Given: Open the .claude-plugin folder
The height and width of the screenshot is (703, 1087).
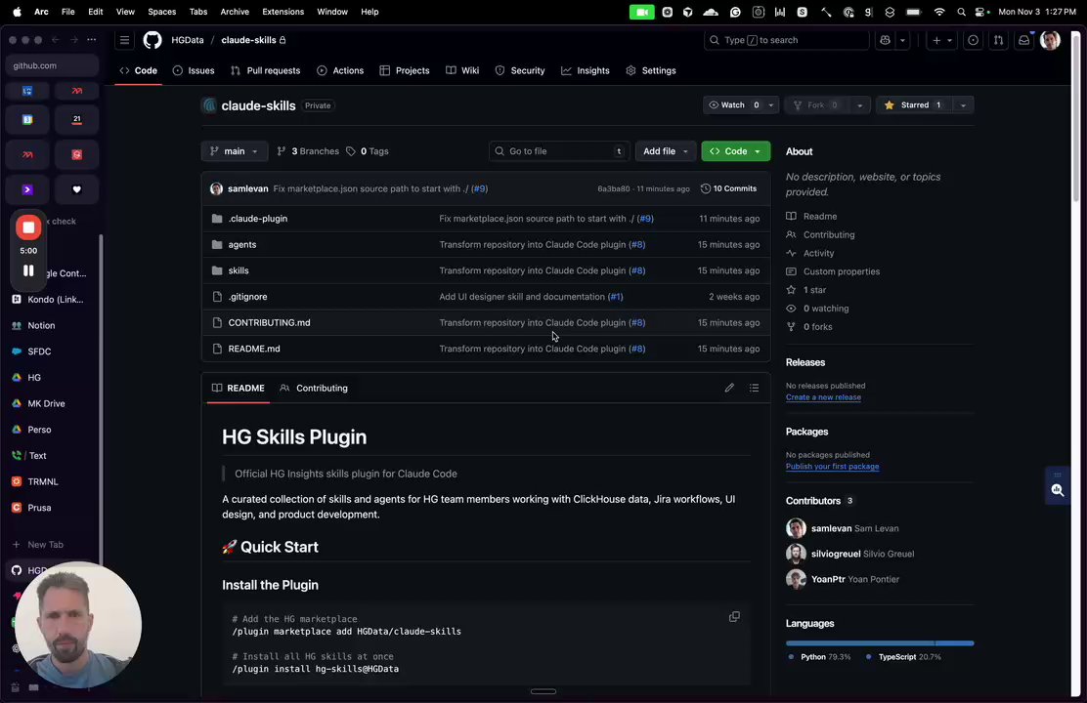Looking at the screenshot, I should (258, 218).
